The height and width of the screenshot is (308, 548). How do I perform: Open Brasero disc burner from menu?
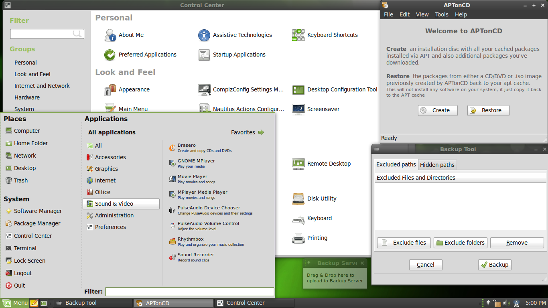[x=200, y=148]
